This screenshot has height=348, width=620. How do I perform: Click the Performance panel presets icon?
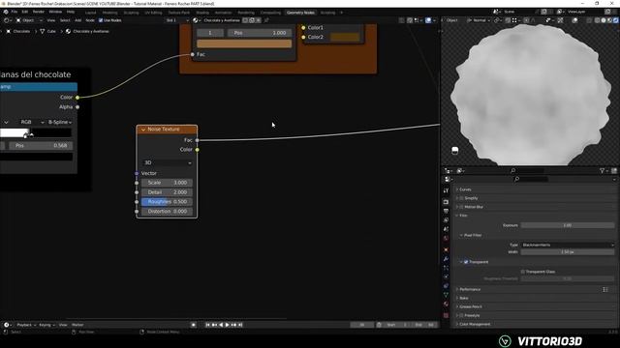(605, 290)
